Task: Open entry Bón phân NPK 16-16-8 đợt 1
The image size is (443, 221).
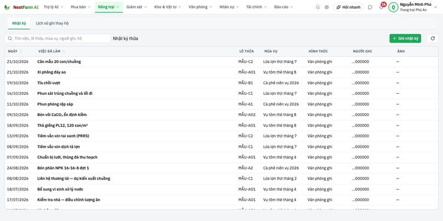Action: pyautogui.click(x=63, y=168)
